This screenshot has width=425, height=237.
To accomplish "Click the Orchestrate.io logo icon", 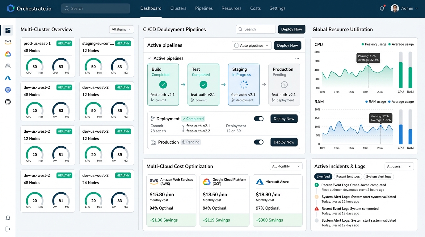I will coord(11,8).
